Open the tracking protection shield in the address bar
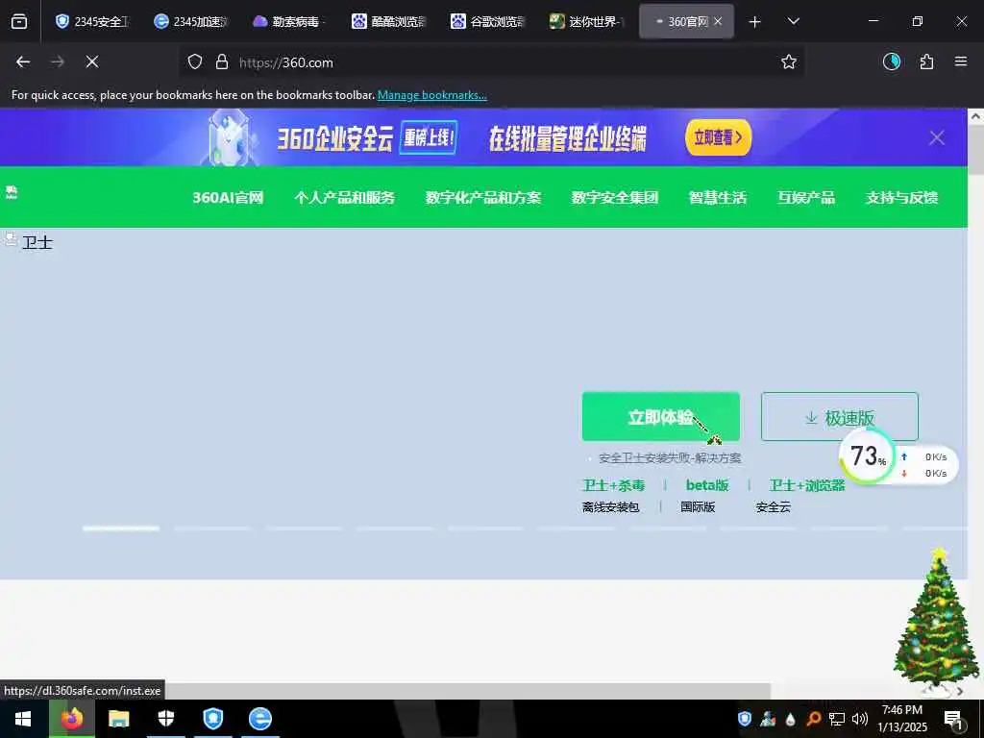 [195, 62]
